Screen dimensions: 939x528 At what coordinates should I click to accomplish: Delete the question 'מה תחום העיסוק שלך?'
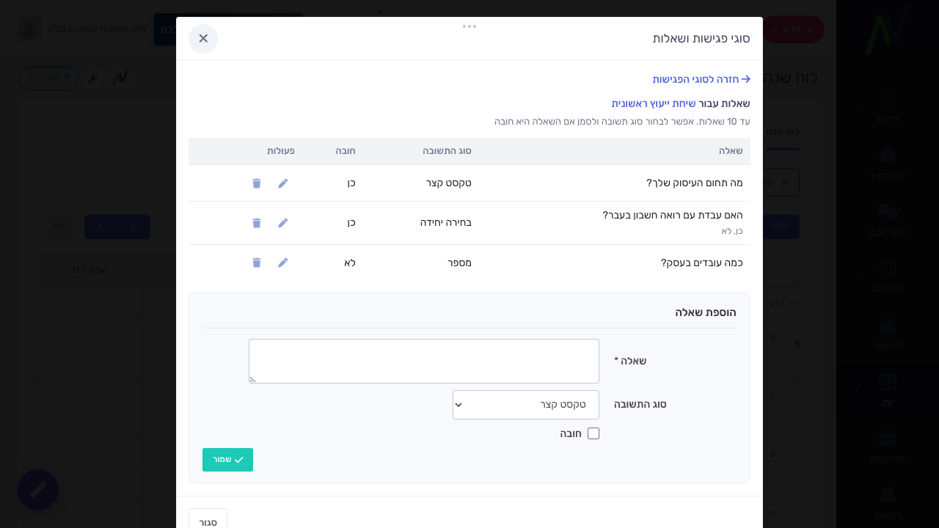tap(257, 183)
